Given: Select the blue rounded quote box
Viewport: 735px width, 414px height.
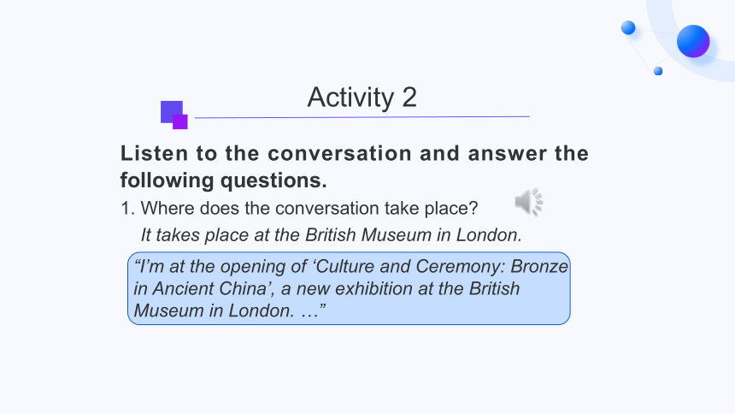Looking at the screenshot, I should tap(349, 288).
